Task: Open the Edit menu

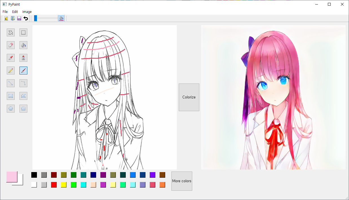Action: click(x=15, y=12)
